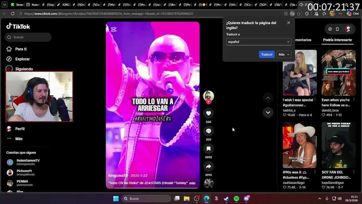Click the video progress bar at the bottom
Screen dimensions: 362x204
click(153, 188)
